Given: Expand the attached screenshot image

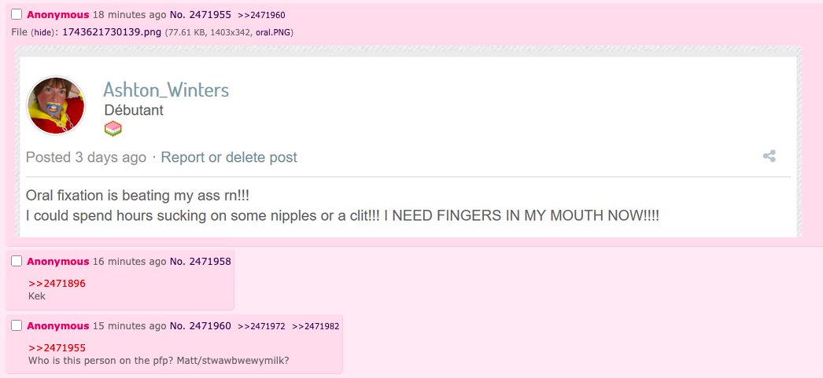Looking at the screenshot, I should (x=408, y=141).
